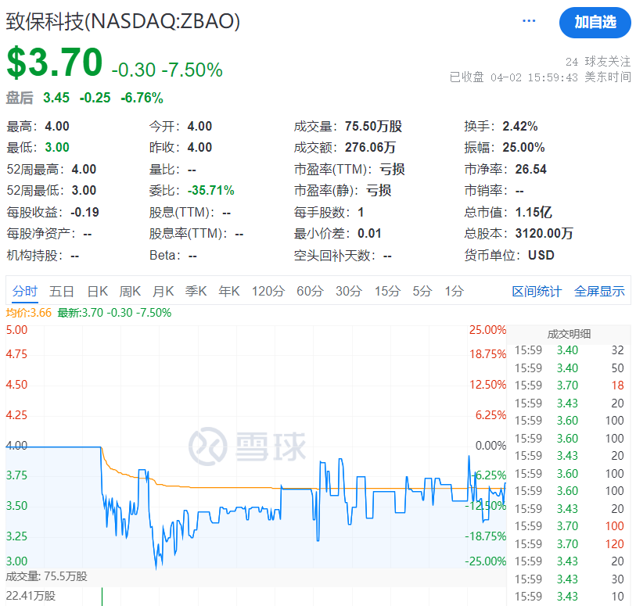The height and width of the screenshot is (606, 636).
Task: Click the 3.70 trade row with volume 120
Action: click(569, 544)
